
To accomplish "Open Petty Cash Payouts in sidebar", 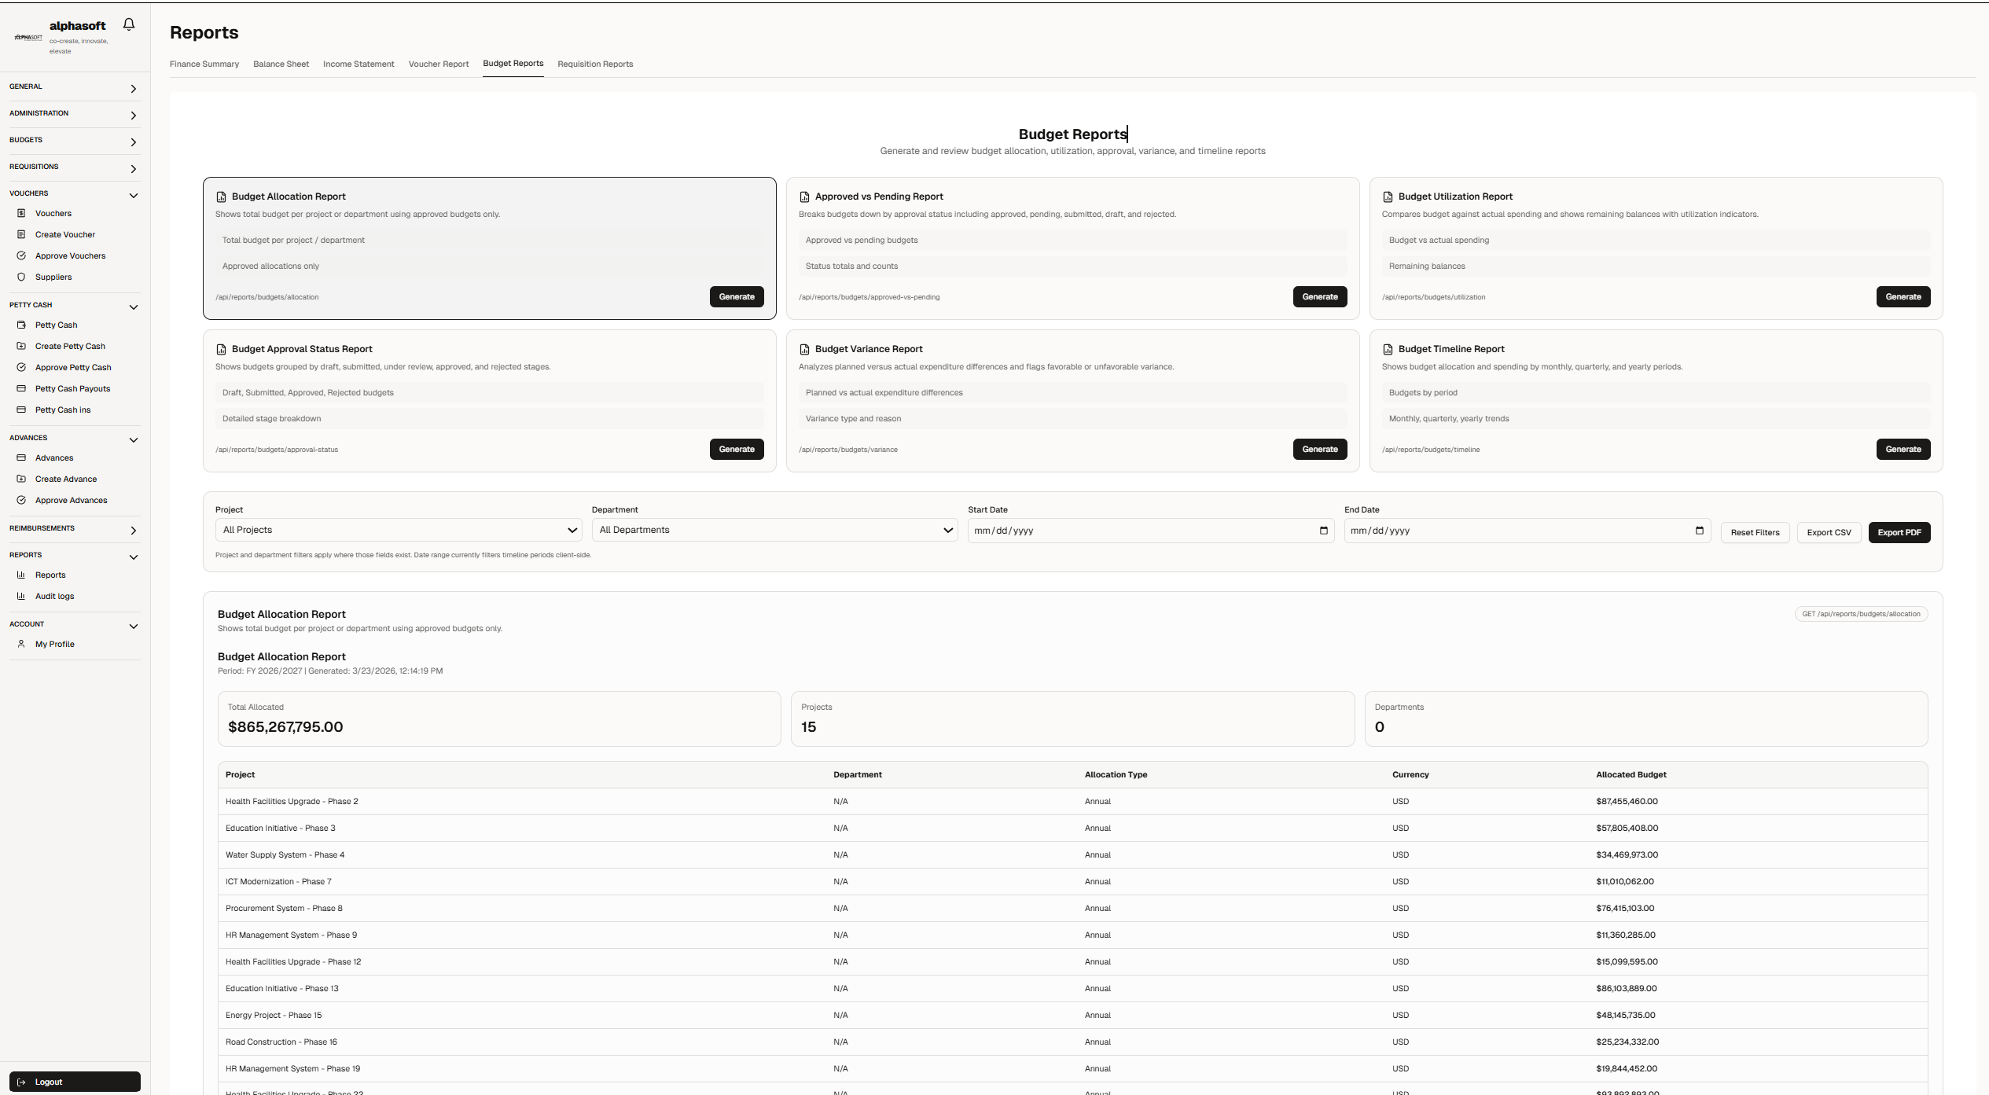I will (x=72, y=388).
